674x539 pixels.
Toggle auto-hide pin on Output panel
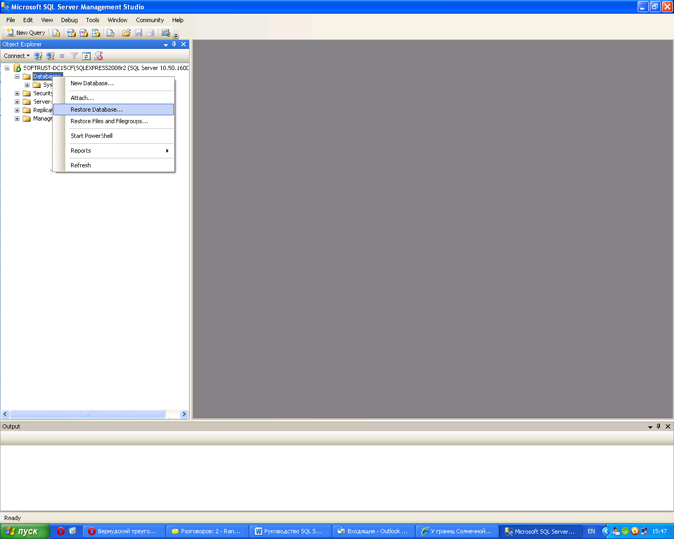[x=659, y=426]
